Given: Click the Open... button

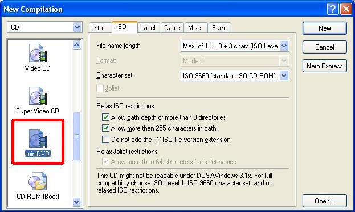Looking at the screenshot, I should click(x=325, y=201).
